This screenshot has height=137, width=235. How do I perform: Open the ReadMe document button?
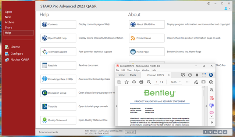[x=58, y=65]
